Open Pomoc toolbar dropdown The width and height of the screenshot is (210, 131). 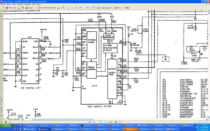(x=118, y=8)
